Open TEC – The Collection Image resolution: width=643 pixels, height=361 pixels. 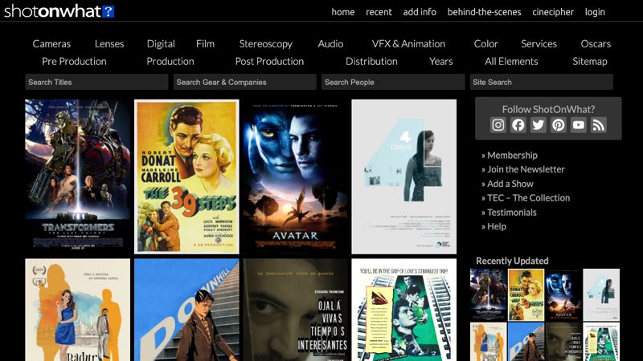coord(529,197)
